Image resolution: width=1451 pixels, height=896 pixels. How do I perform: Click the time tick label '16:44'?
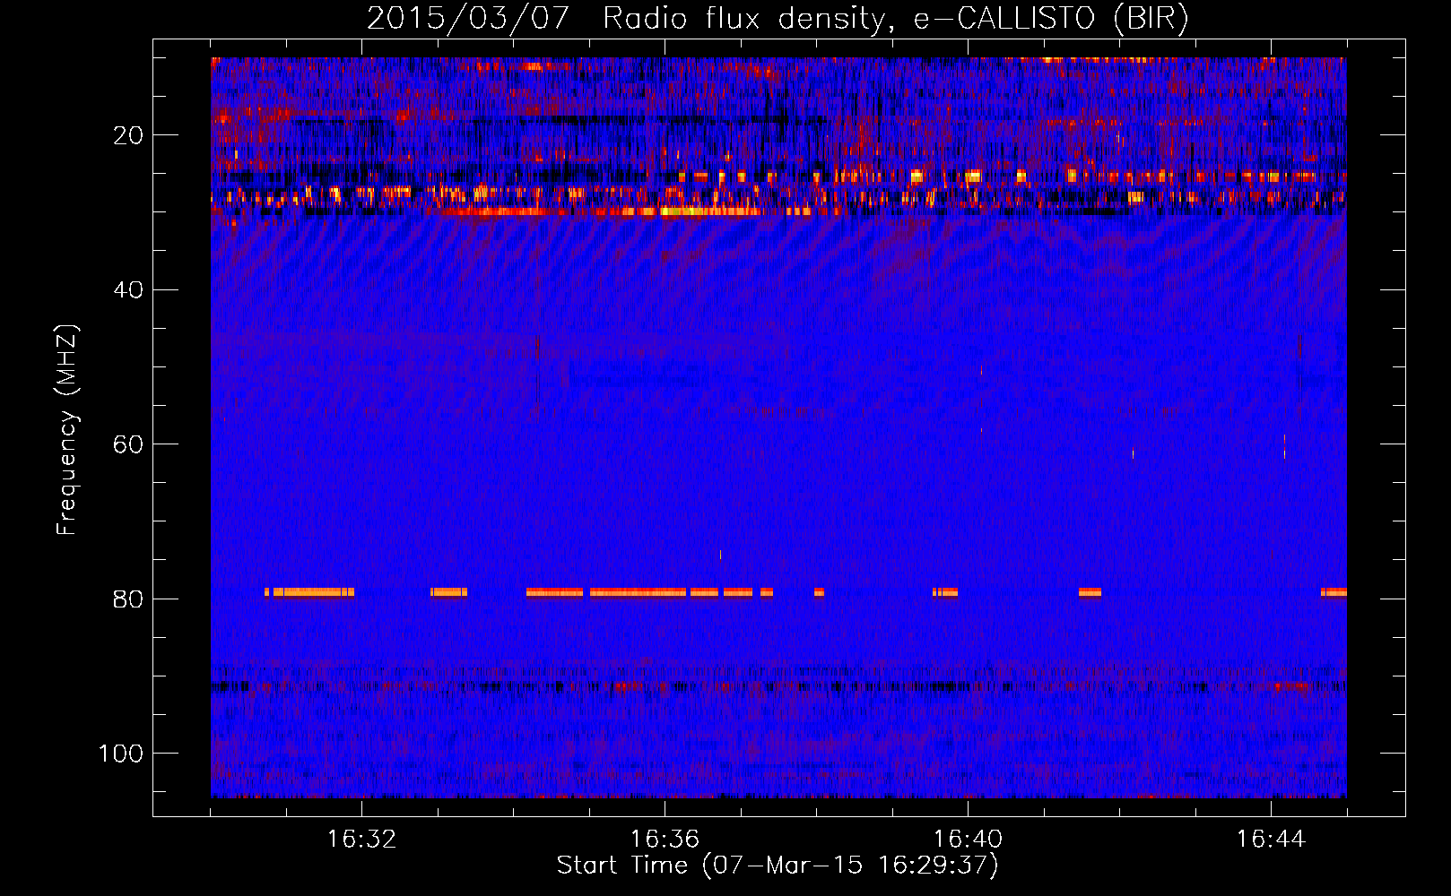(1271, 840)
